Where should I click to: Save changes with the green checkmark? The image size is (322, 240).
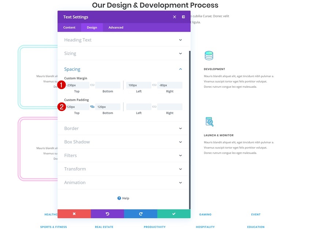pos(174,214)
